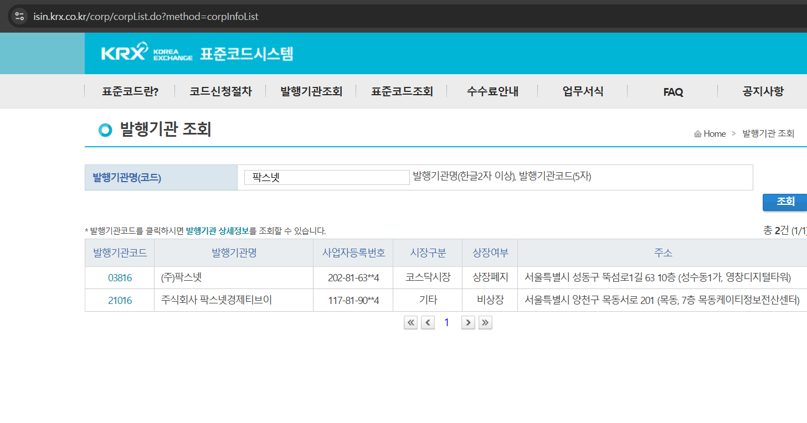Click the 발행기관 조회 page heading
The image size is (807, 423).
pos(166,130)
